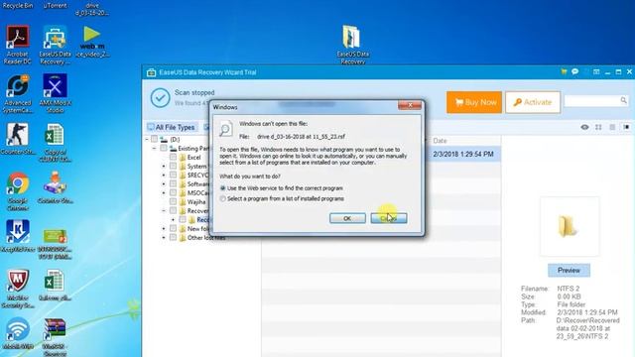The image size is (635, 357).
Task: Check the Other lost files checkbox
Action: coord(173,237)
